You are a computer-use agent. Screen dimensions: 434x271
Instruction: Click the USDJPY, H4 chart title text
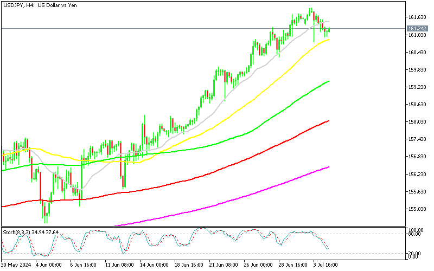[40, 5]
